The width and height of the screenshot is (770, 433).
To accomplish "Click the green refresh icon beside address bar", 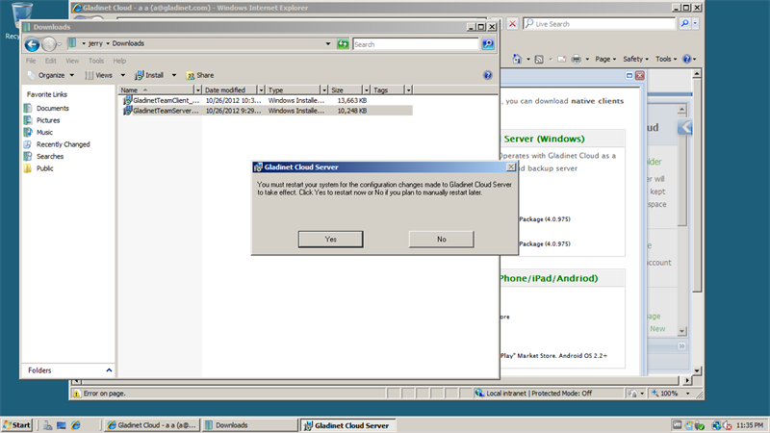I will [x=343, y=44].
